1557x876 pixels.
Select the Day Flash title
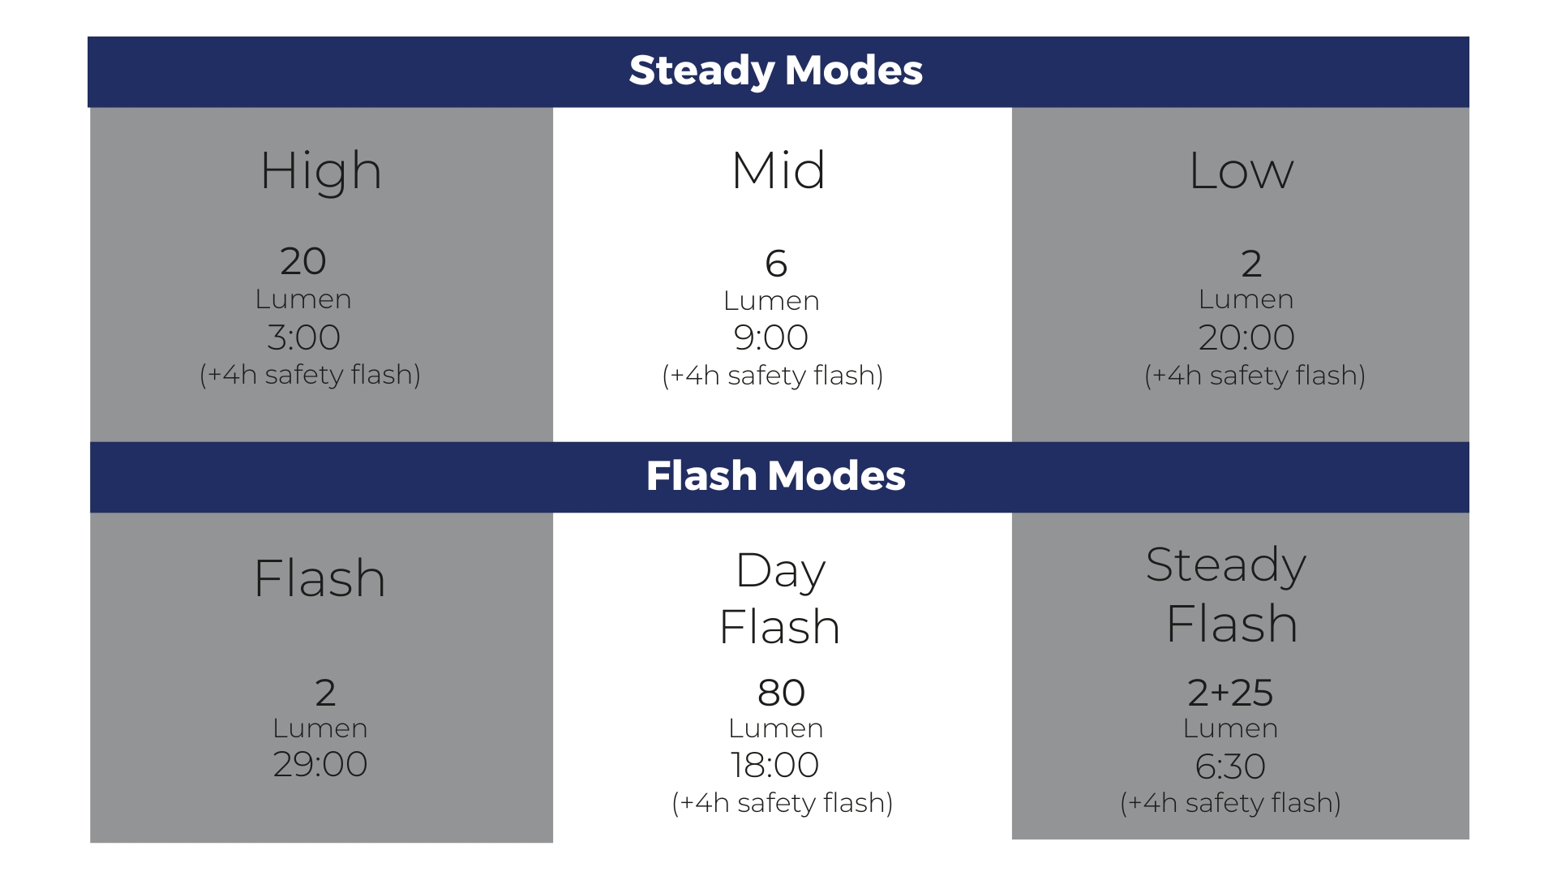click(779, 599)
